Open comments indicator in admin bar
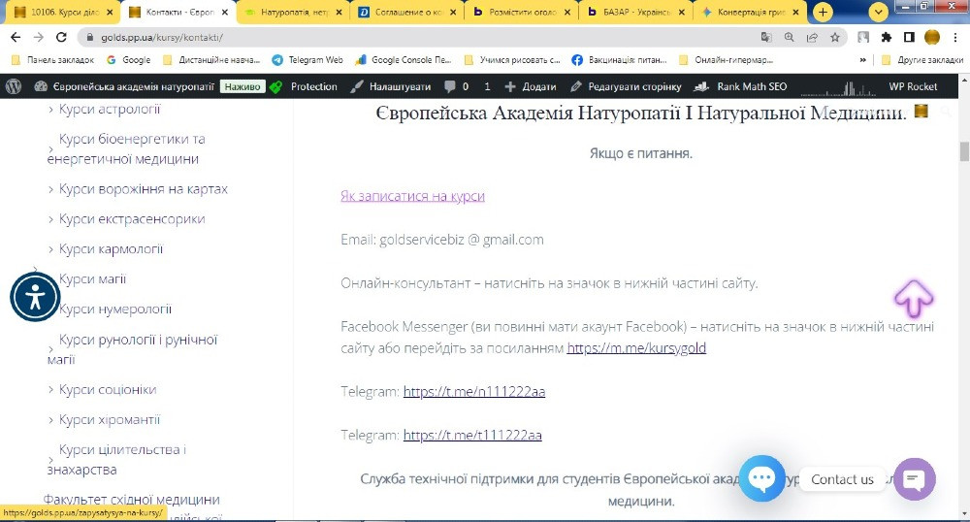970x522 pixels. 457,86
